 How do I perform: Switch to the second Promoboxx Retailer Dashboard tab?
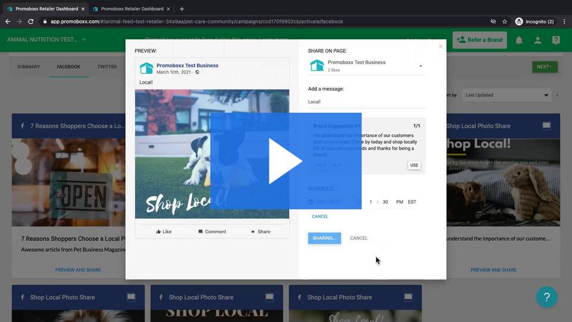(x=132, y=9)
